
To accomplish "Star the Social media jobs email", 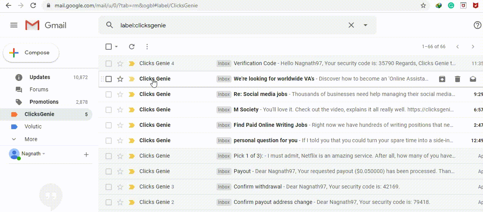I will click(x=120, y=94).
